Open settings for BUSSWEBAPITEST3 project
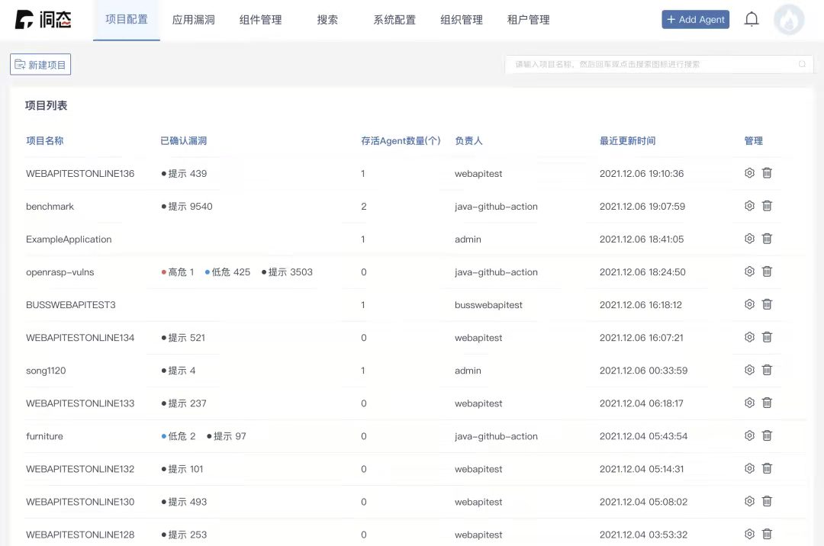The image size is (824, 546). (x=749, y=304)
